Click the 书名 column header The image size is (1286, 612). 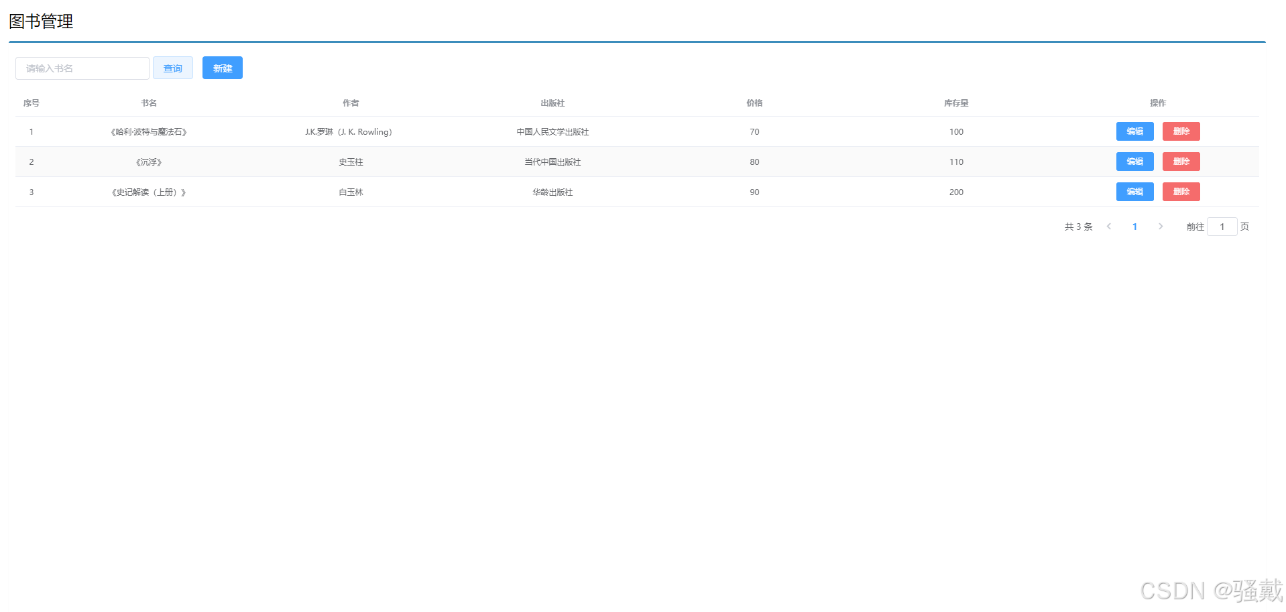click(149, 103)
